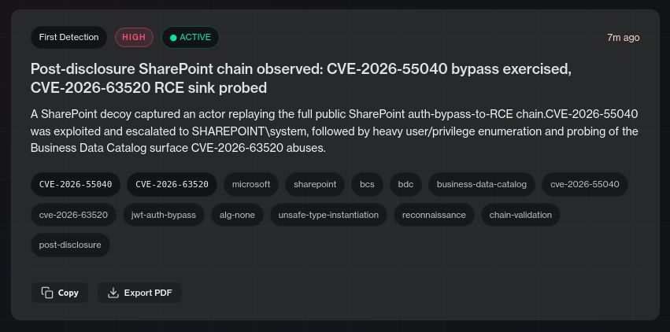Select the post-disclosure tag
Screen dimensions: 670x332
(70, 245)
